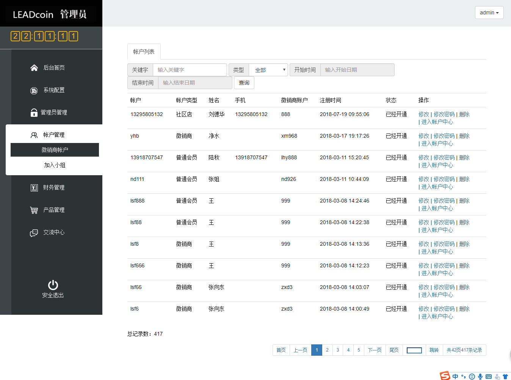Click the 帐户管理 users icon
Viewport: 511px width, 380px height.
pyautogui.click(x=34, y=135)
